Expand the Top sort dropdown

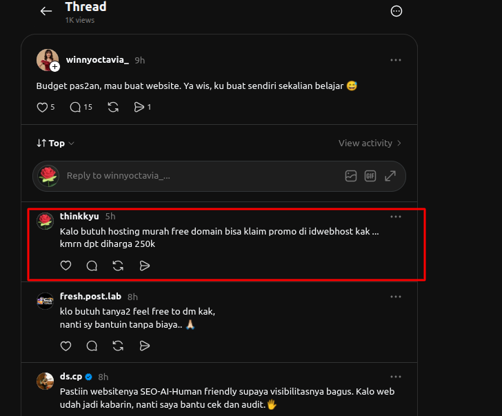pos(55,143)
